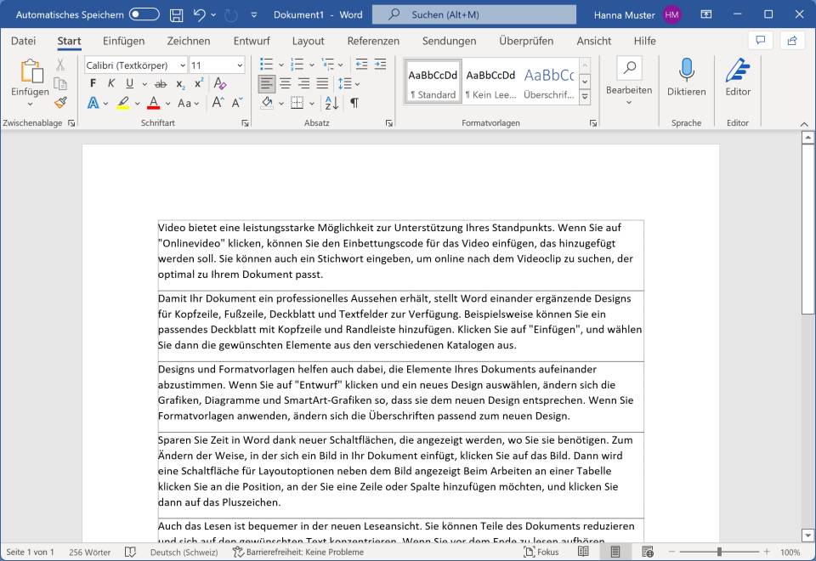Apply the yellow text highlight color

click(122, 103)
